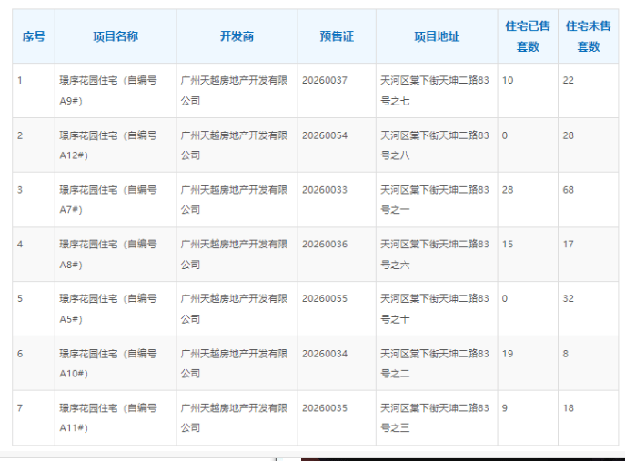Click the 住宅已售套数 column header
The width and height of the screenshot is (625, 461).
click(528, 36)
